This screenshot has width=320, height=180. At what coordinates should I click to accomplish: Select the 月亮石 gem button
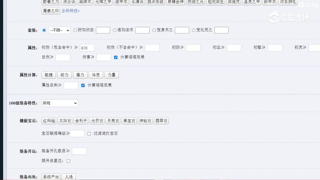coord(113,121)
